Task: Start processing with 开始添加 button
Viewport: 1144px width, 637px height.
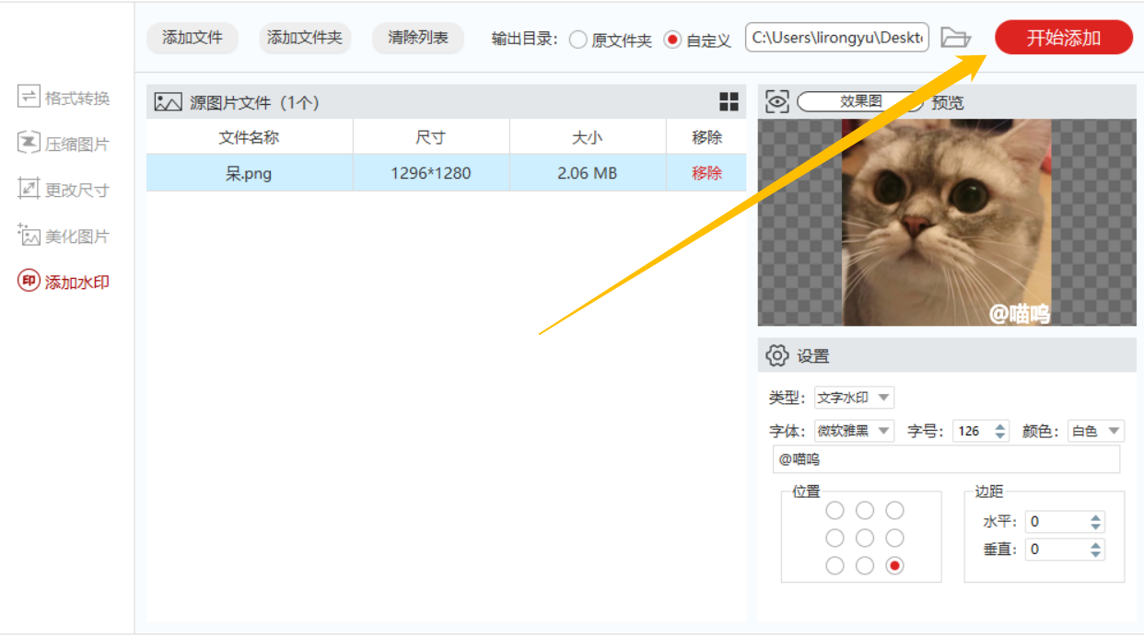Action: coord(1064,38)
